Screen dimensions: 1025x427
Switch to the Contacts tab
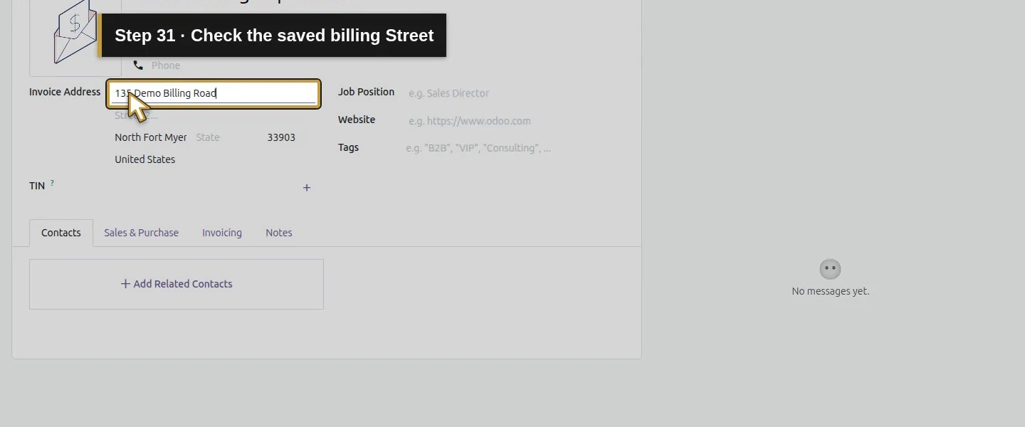point(61,233)
